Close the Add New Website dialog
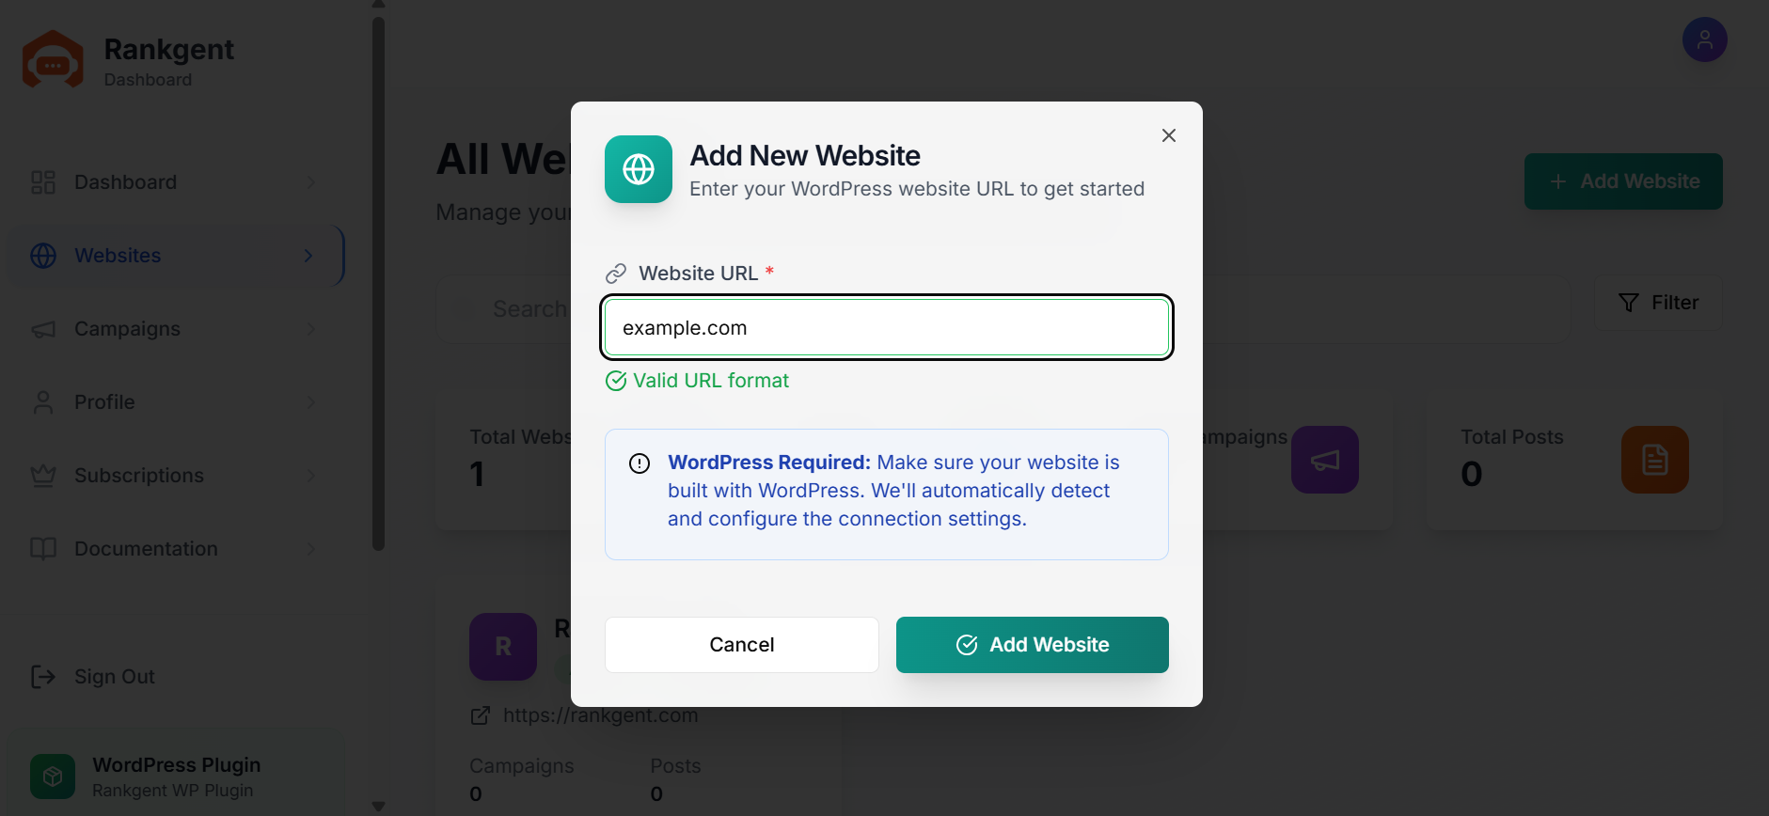 (x=1169, y=135)
